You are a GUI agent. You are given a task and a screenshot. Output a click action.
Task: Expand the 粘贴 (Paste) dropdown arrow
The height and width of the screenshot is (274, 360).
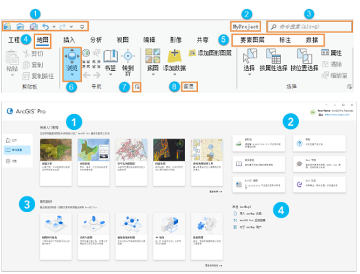12,75
